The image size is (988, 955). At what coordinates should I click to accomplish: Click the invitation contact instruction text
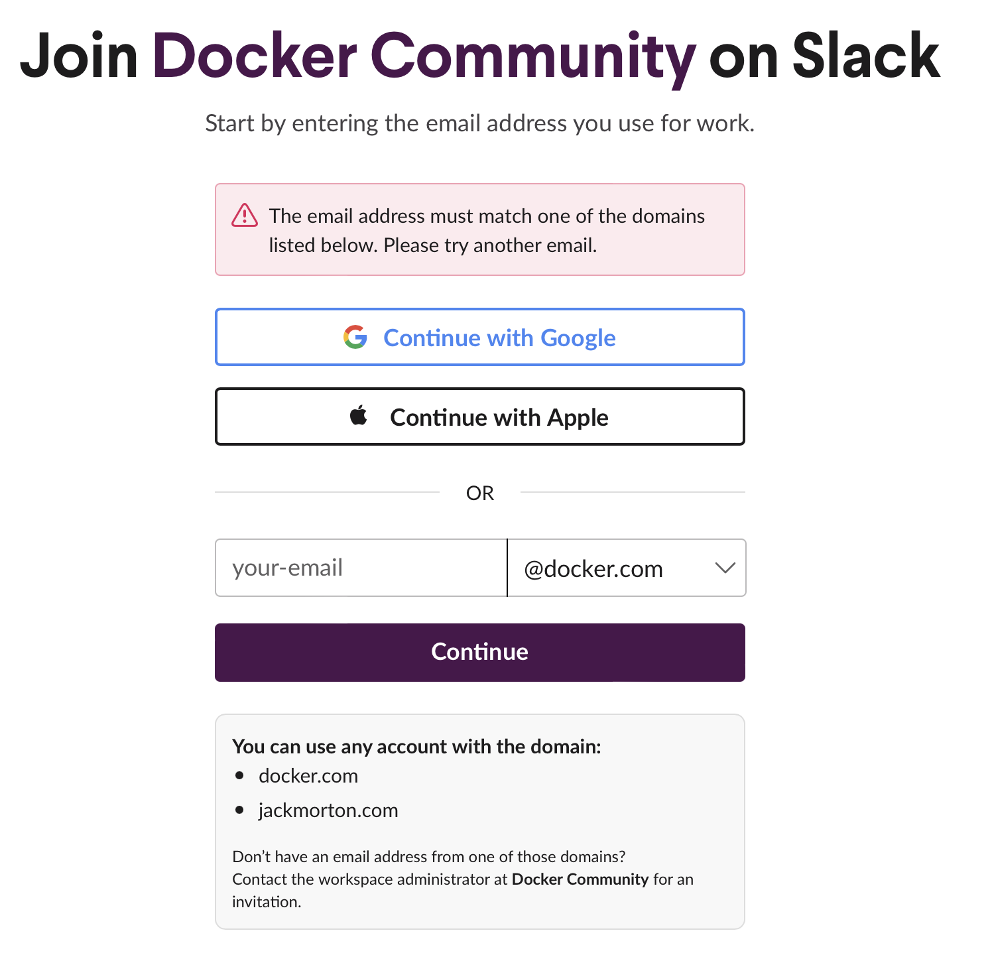click(x=462, y=879)
